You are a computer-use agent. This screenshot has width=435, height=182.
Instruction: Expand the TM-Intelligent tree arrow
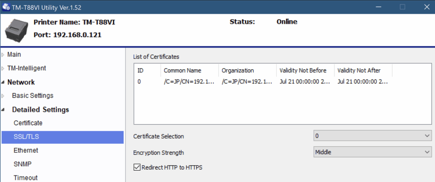tap(3, 69)
